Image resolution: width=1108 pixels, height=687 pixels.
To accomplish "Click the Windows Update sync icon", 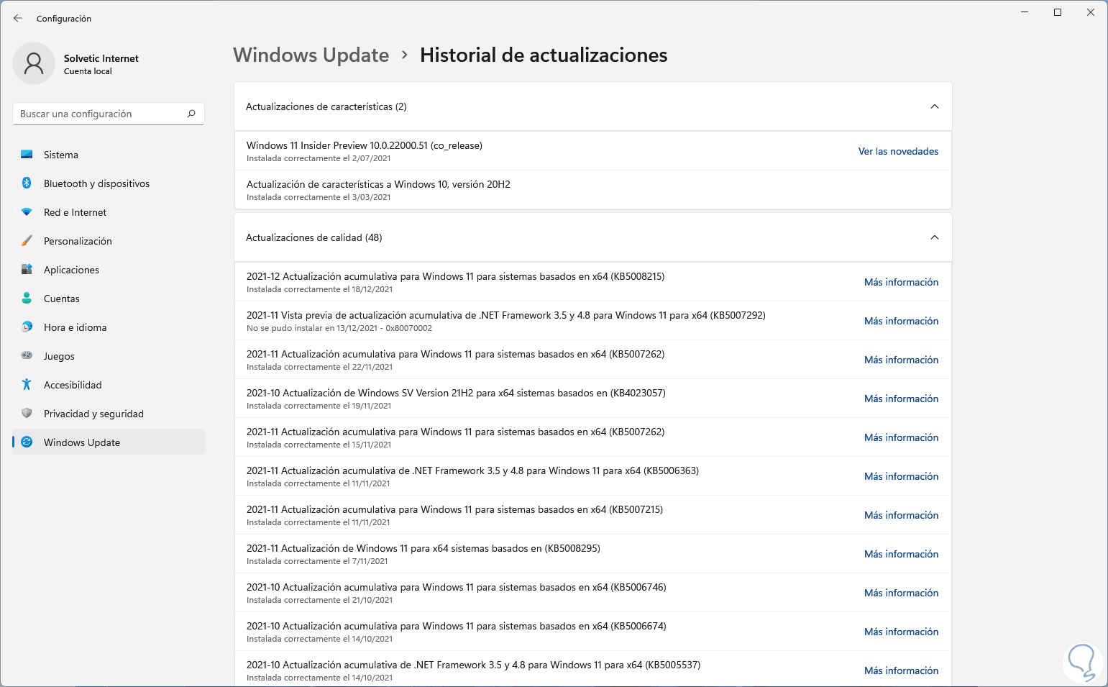I will (x=27, y=442).
